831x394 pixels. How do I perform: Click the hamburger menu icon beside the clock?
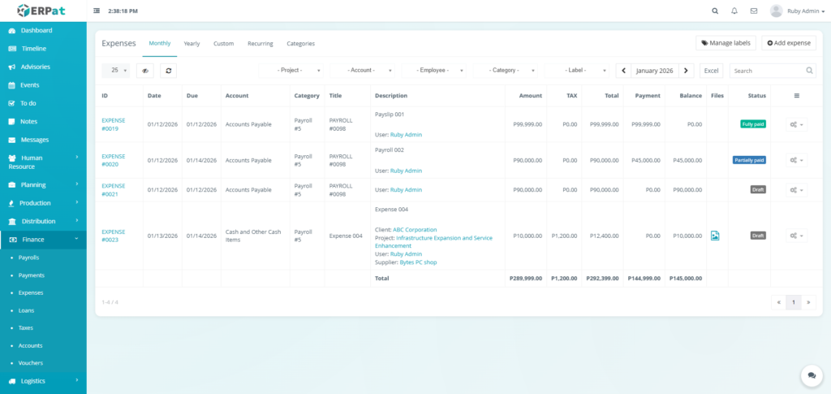coord(97,11)
